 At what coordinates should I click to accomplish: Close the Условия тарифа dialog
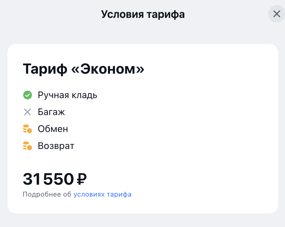[277, 14]
